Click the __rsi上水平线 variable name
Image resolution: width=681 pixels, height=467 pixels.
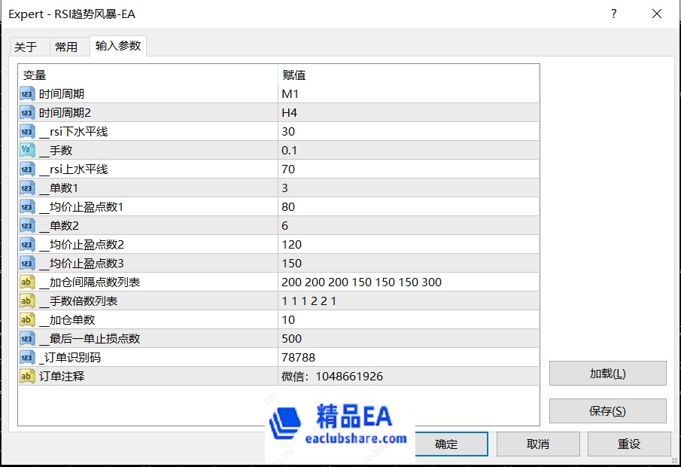[74, 169]
